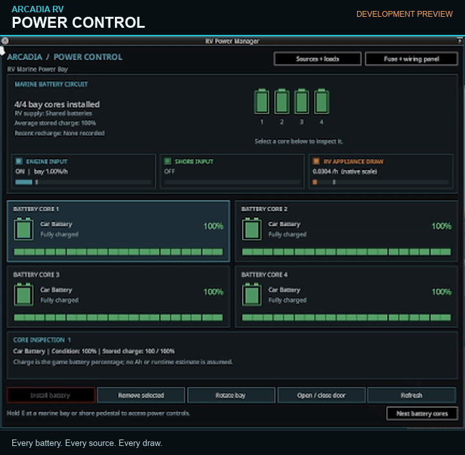
Task: Click Battery Core 3's 100% value
Action: pyautogui.click(x=213, y=291)
